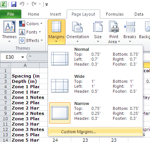
Task: Open the Orientation menu
Action: pyautogui.click(x=78, y=32)
